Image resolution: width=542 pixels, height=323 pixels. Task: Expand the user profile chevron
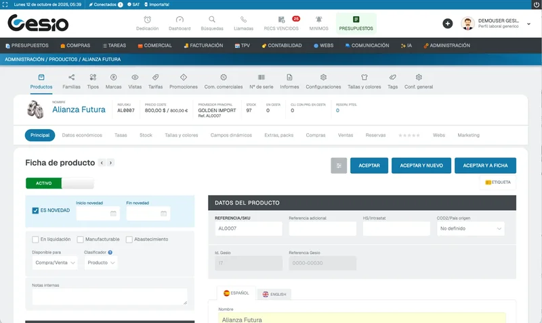528,24
